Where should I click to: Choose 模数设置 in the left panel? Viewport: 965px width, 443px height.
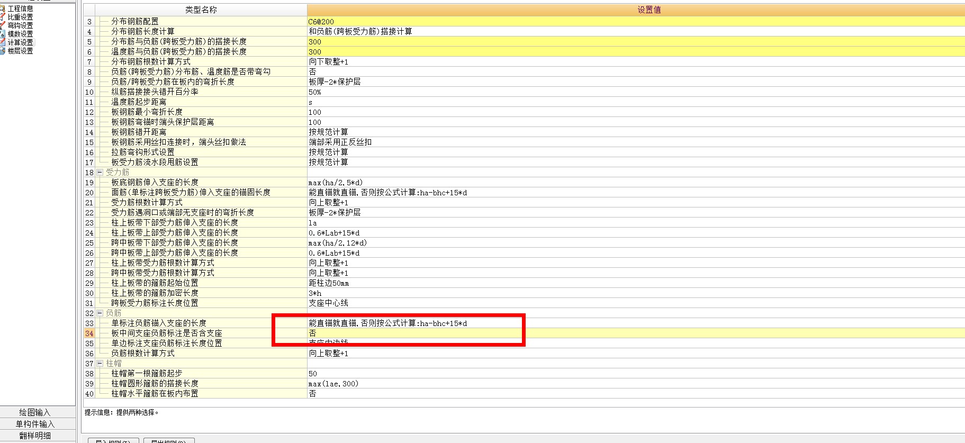click(x=20, y=34)
